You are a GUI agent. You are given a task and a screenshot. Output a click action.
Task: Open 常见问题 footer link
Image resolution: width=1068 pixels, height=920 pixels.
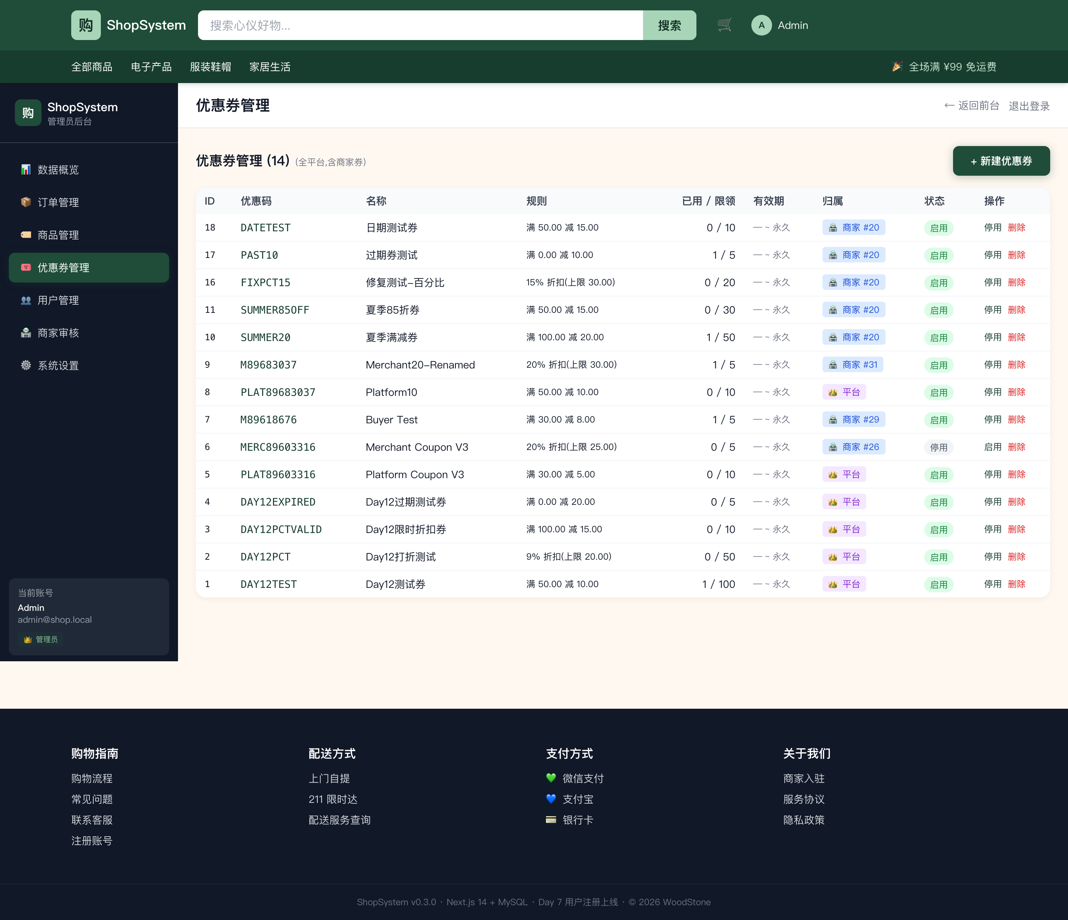92,799
